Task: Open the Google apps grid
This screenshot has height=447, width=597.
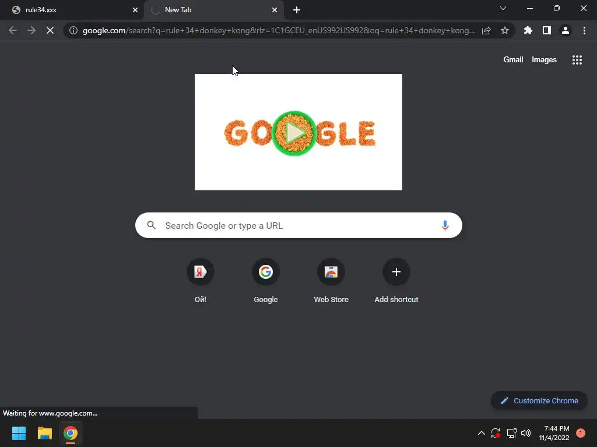Action: [577, 60]
